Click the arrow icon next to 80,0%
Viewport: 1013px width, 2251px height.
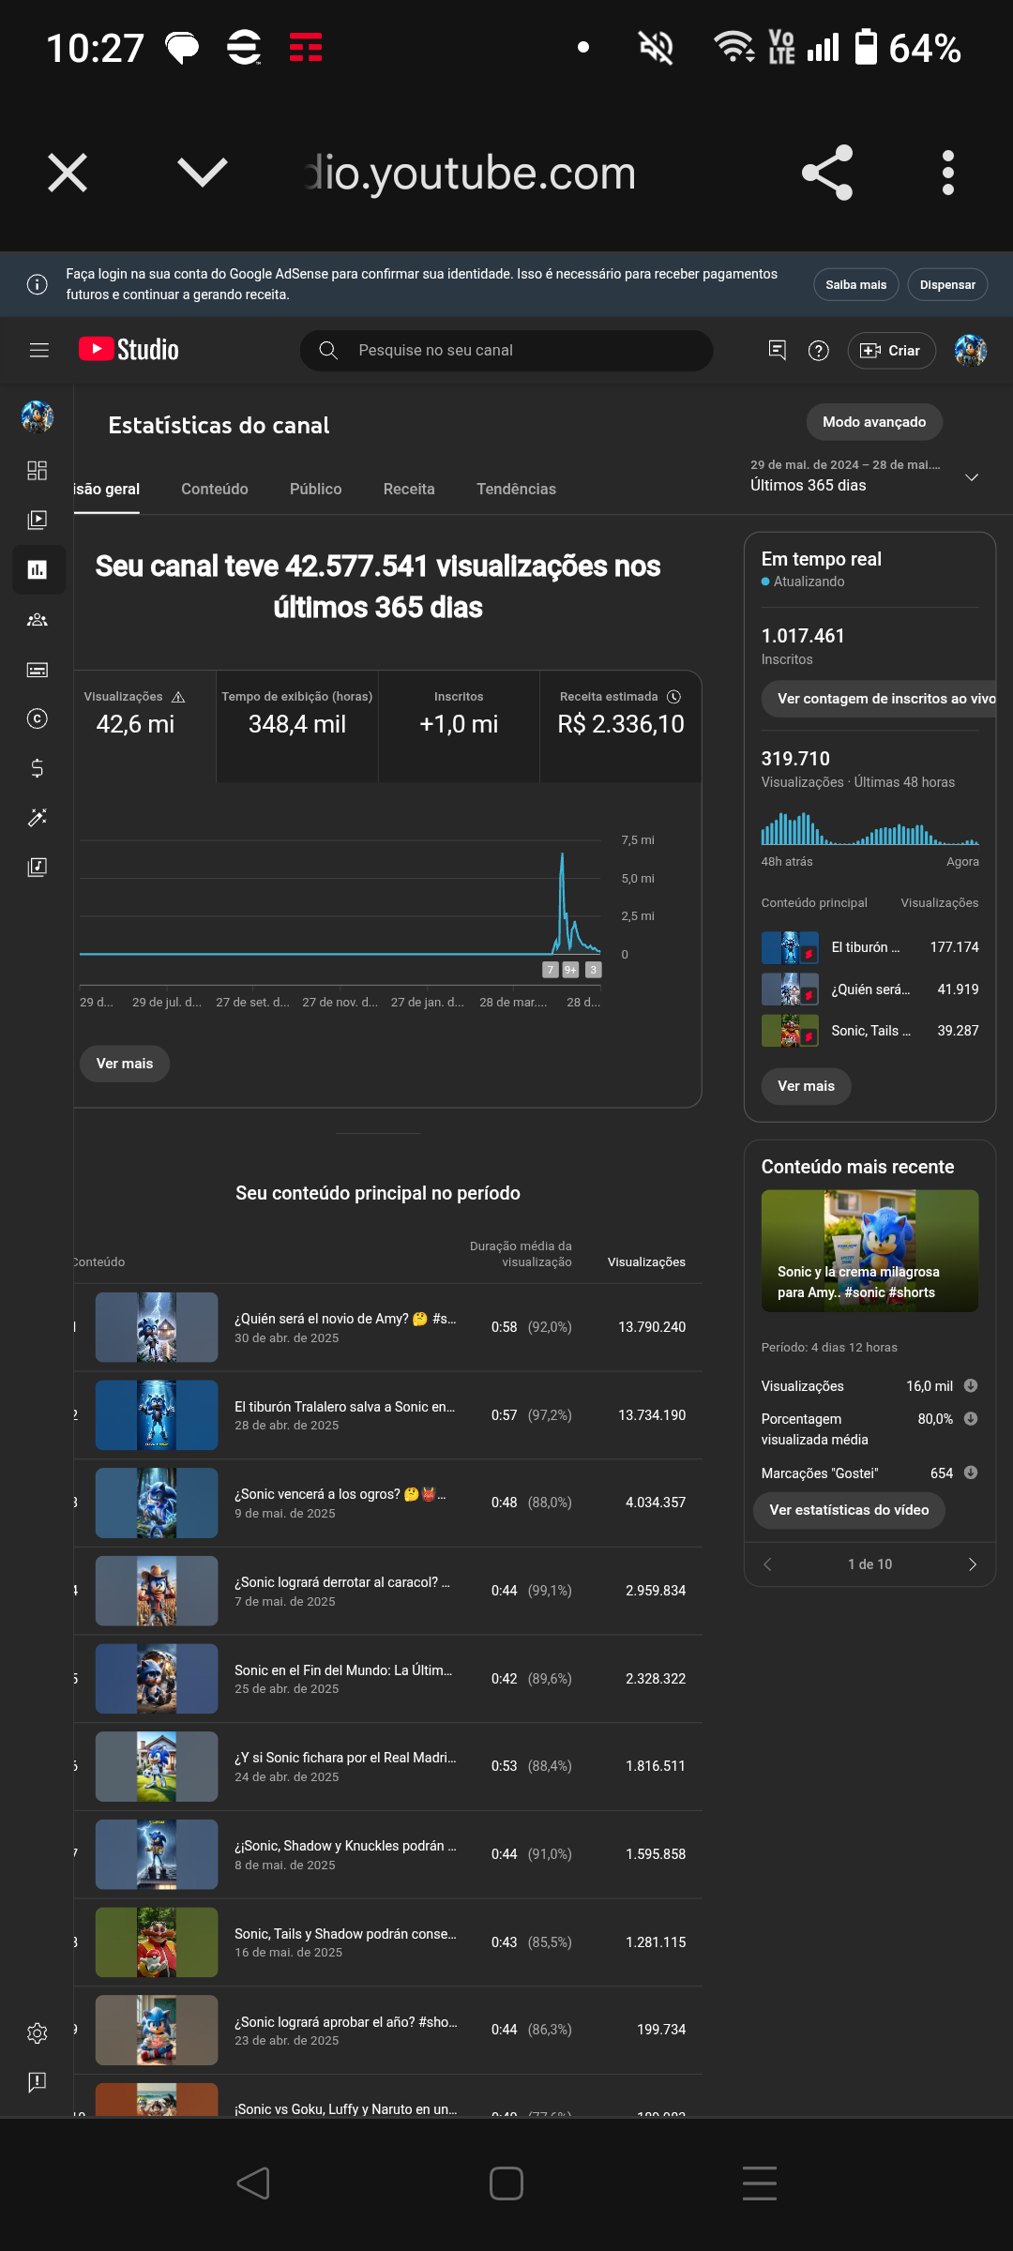click(x=971, y=1419)
